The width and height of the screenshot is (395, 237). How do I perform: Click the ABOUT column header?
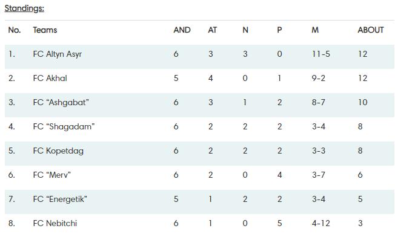point(371,30)
